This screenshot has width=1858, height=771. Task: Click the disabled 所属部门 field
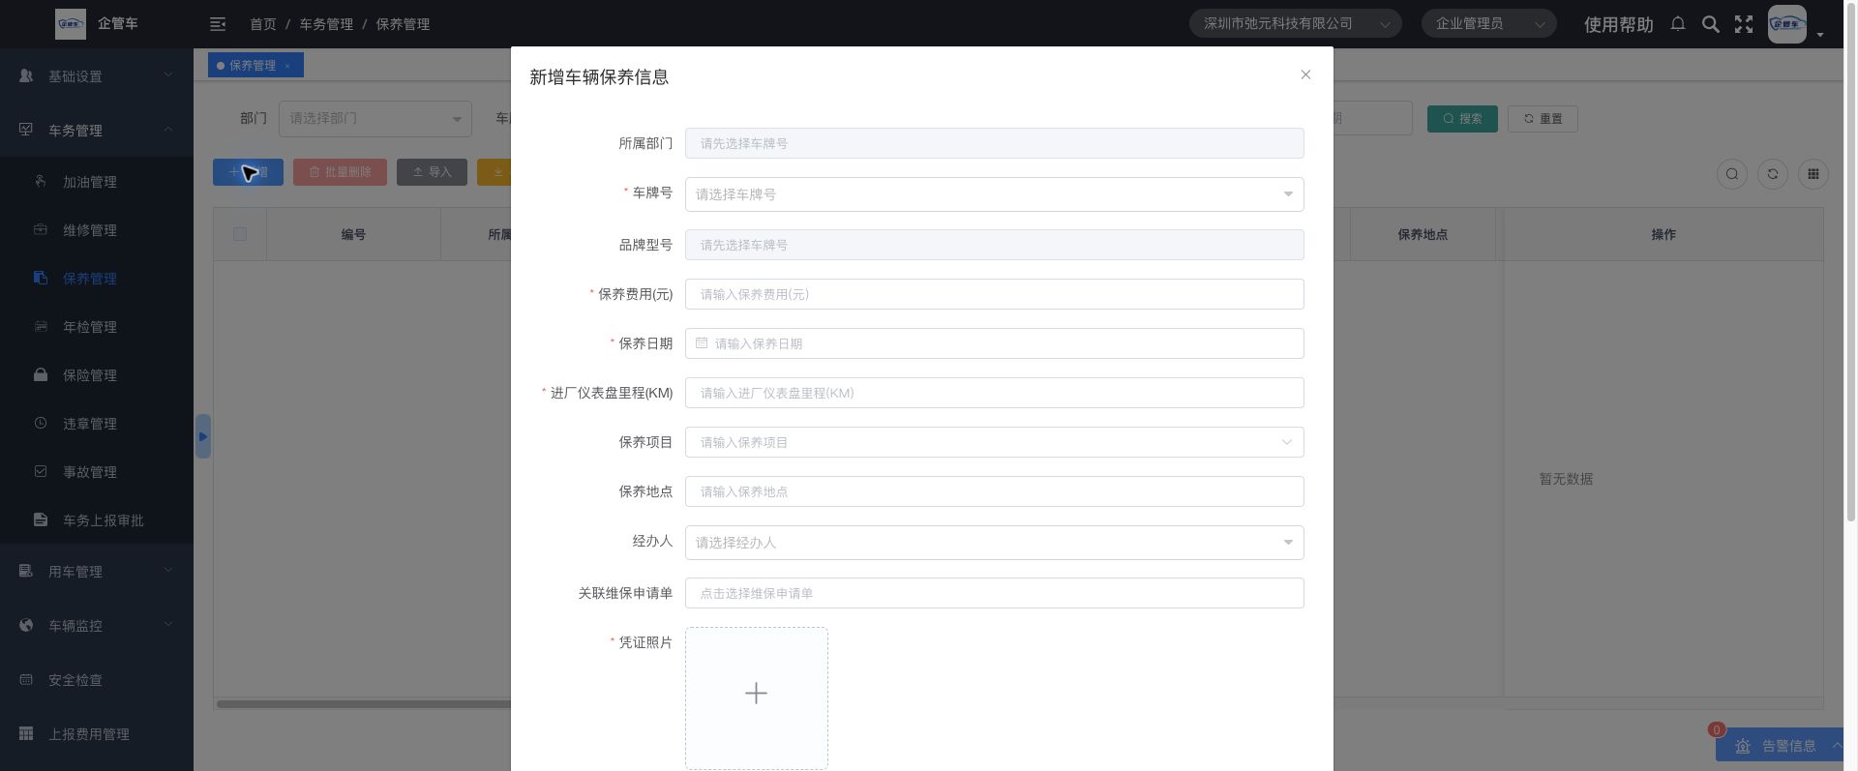[994, 143]
